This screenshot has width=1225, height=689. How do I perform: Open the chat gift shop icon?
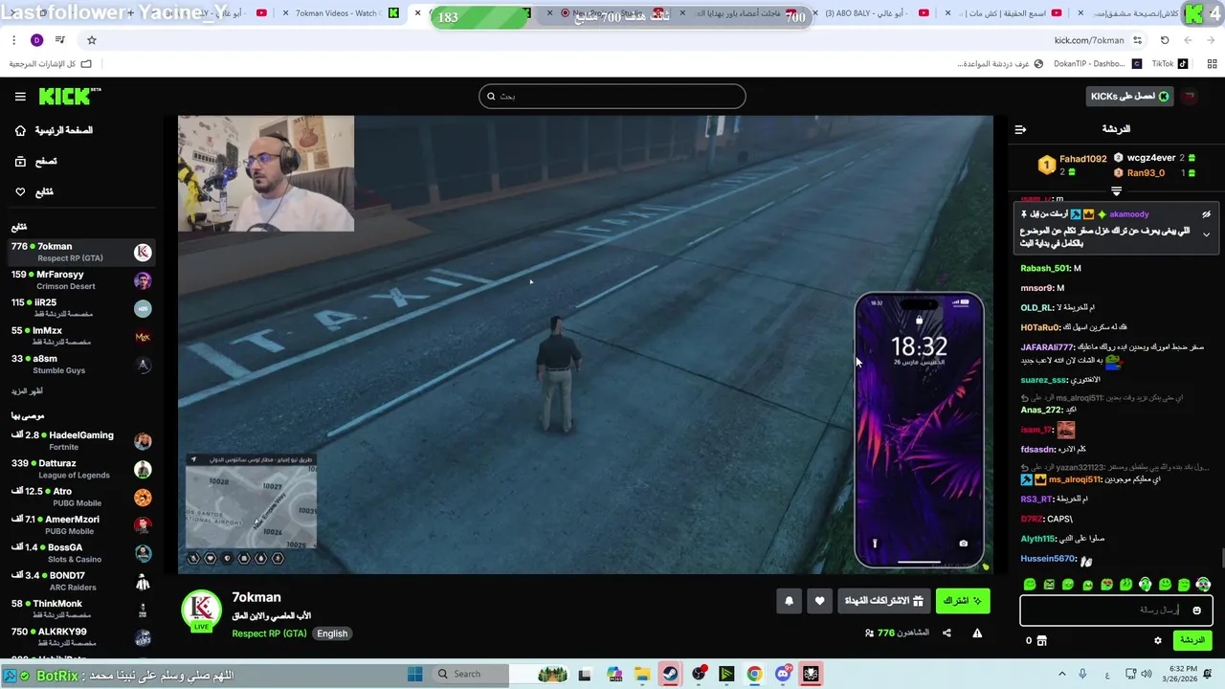coord(1041,640)
